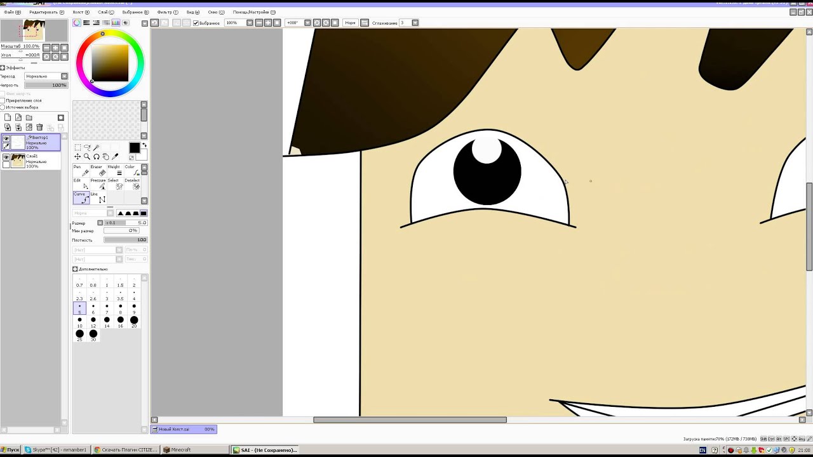Screen dimensions: 813x457
Task: Expand the Эффекты section
Action: coord(3,67)
